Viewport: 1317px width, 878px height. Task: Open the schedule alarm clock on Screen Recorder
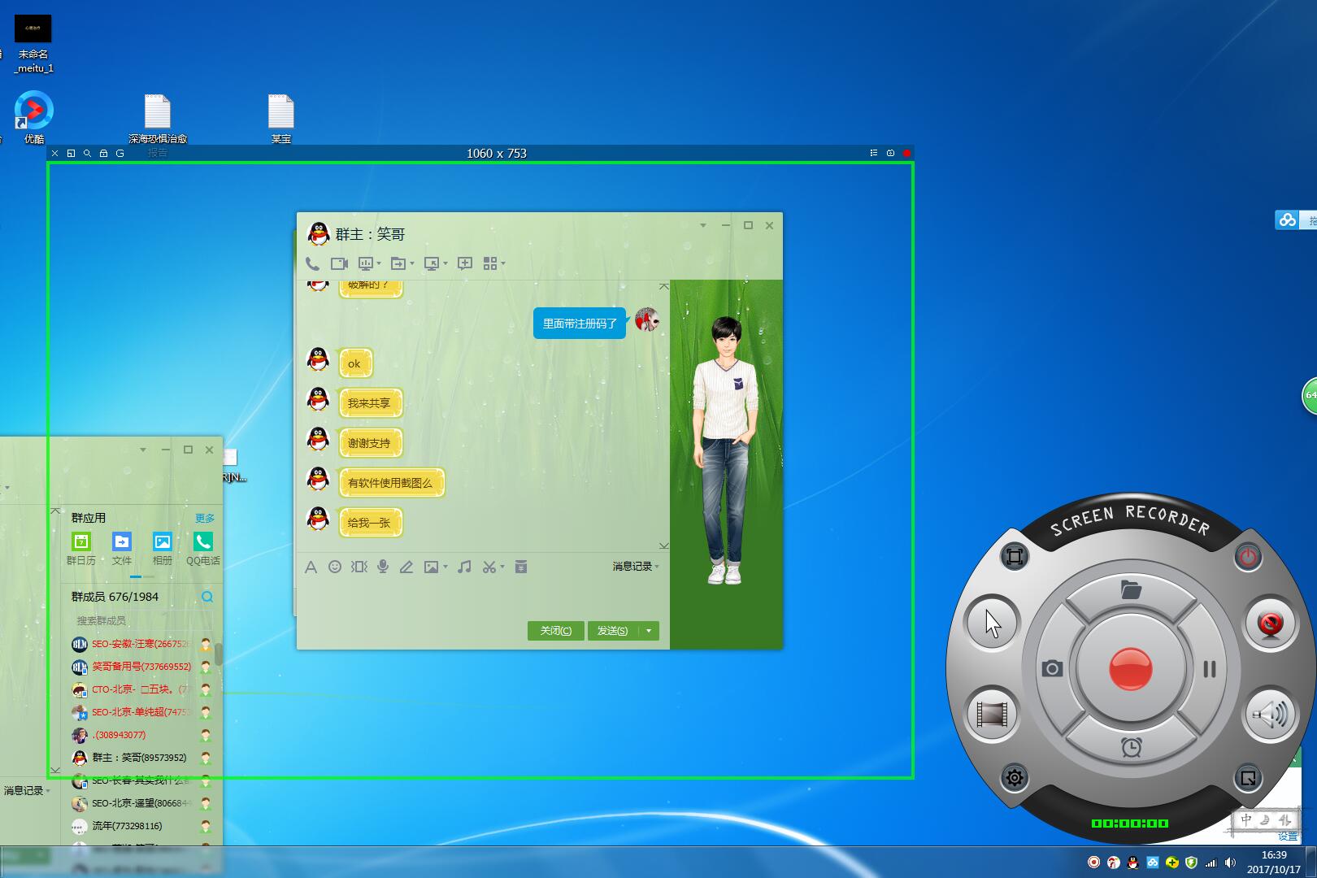[x=1131, y=747]
